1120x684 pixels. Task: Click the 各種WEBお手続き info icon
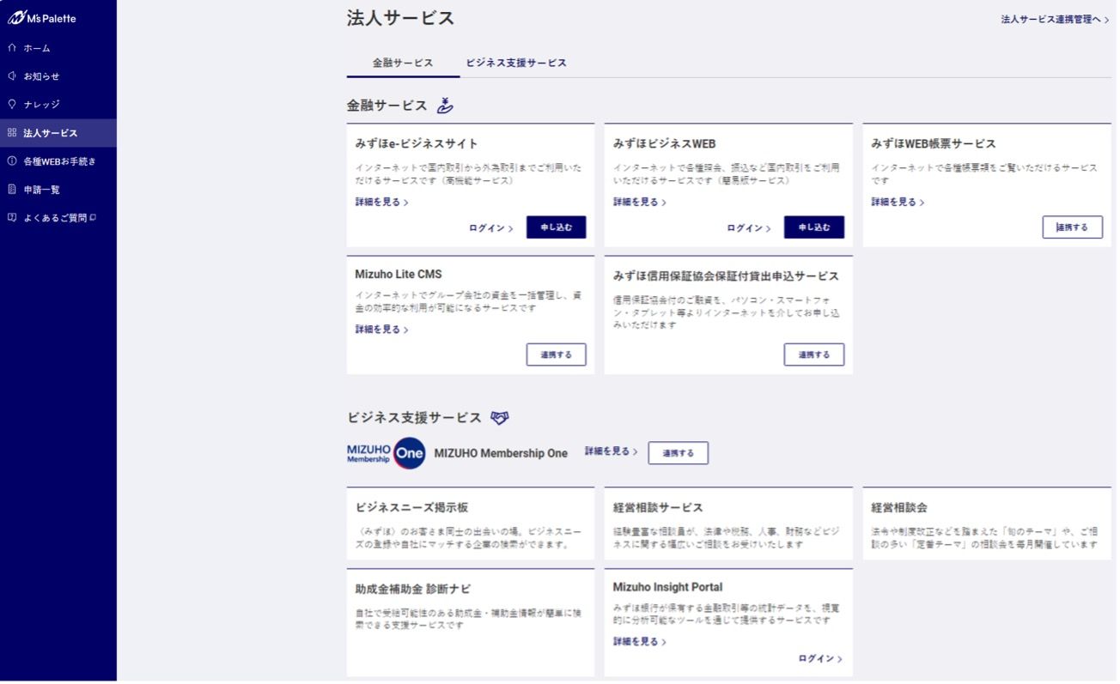(12, 161)
